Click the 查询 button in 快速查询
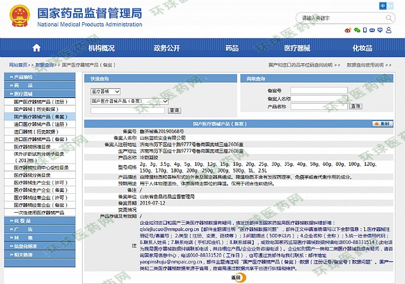Screen dimensions: 405x284 (x=174, y=110)
